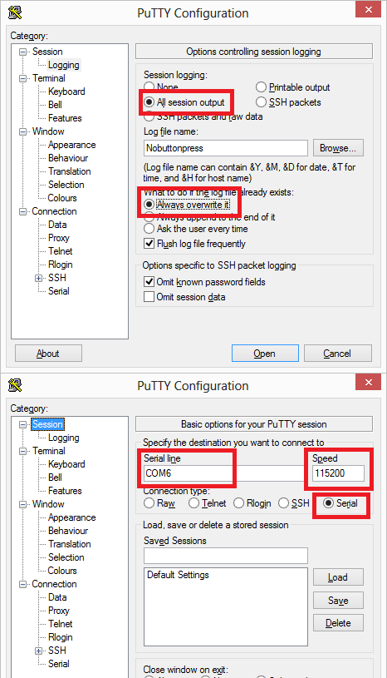The width and height of the screenshot is (387, 678).
Task: Select Rlogin connection type radio
Action: (238, 503)
